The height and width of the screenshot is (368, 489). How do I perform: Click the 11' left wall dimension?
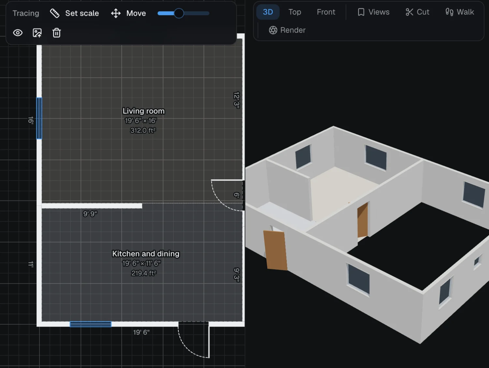31,264
